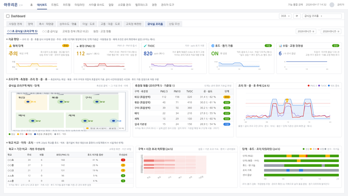348x196 pixels.
Task: Open calendar icon of start date field
Action: pos(313,31)
